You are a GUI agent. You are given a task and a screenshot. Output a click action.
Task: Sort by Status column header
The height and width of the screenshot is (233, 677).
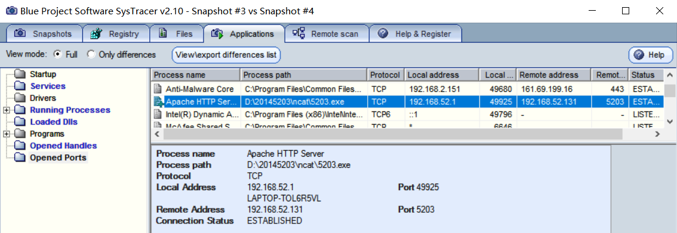tap(647, 75)
